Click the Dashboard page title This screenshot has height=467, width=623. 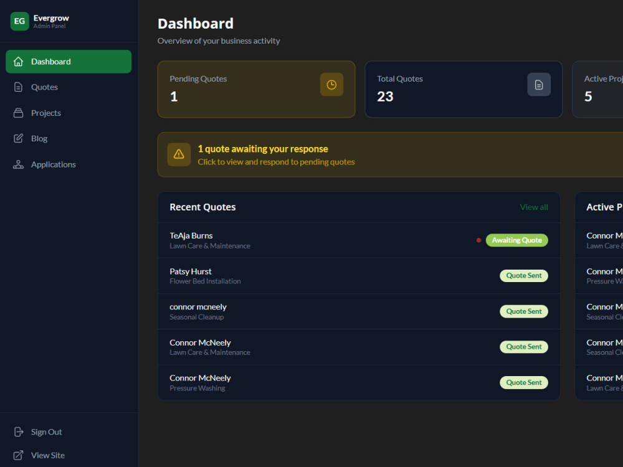pos(196,24)
